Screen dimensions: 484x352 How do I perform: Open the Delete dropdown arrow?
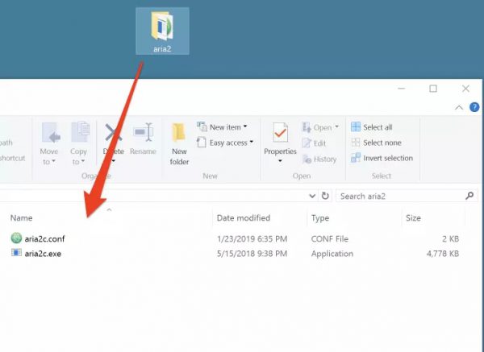[113, 161]
